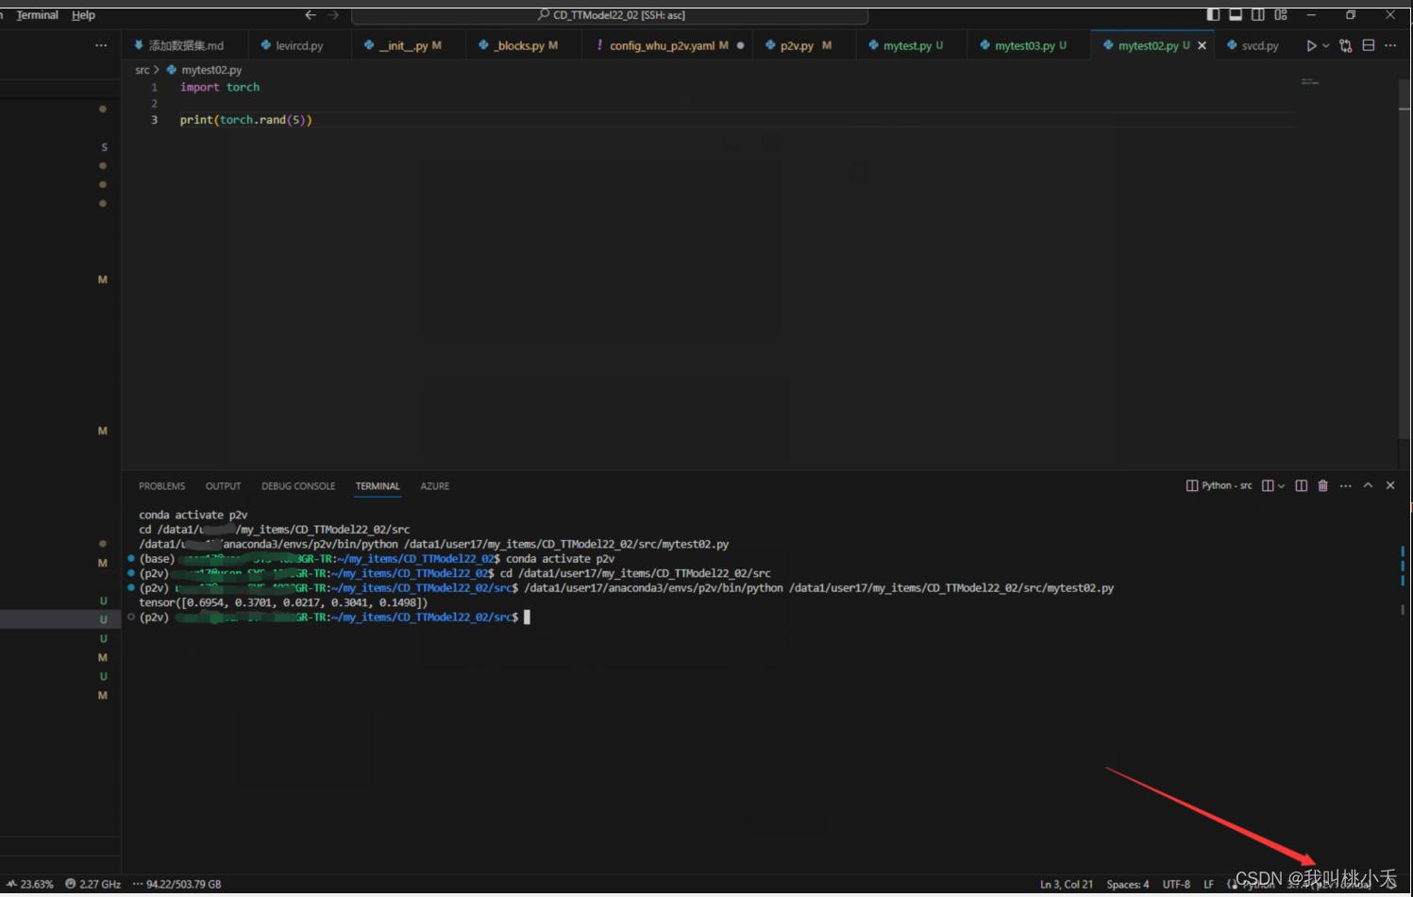The width and height of the screenshot is (1413, 897).
Task: Select the 'Python - src' terminal label
Action: pos(1220,485)
